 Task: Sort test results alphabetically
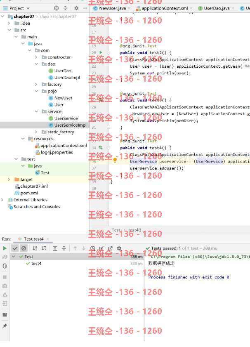pyautogui.click(x=35, y=248)
